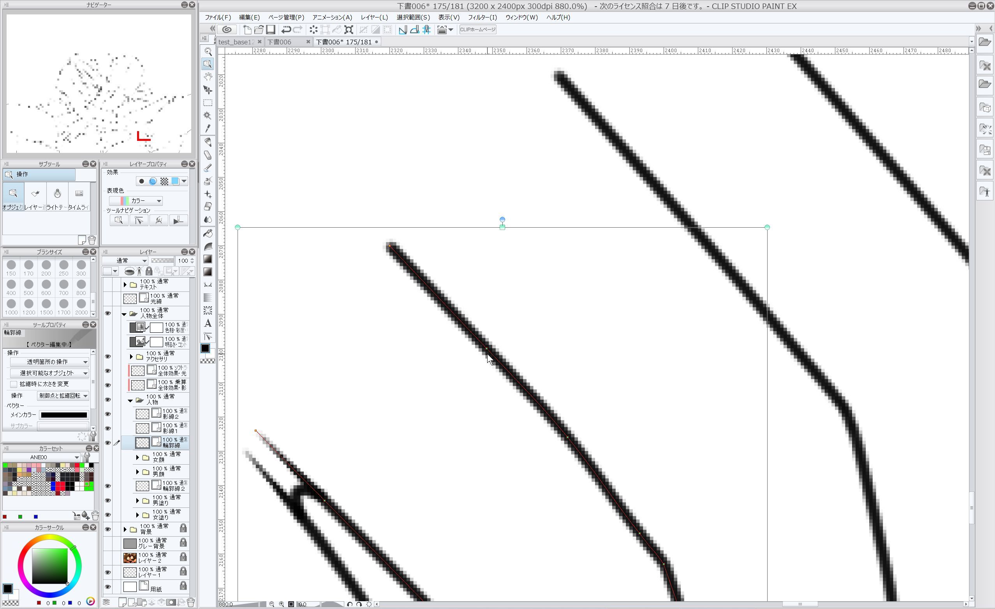
Task: Select the Eyedropper tool
Action: (208, 128)
